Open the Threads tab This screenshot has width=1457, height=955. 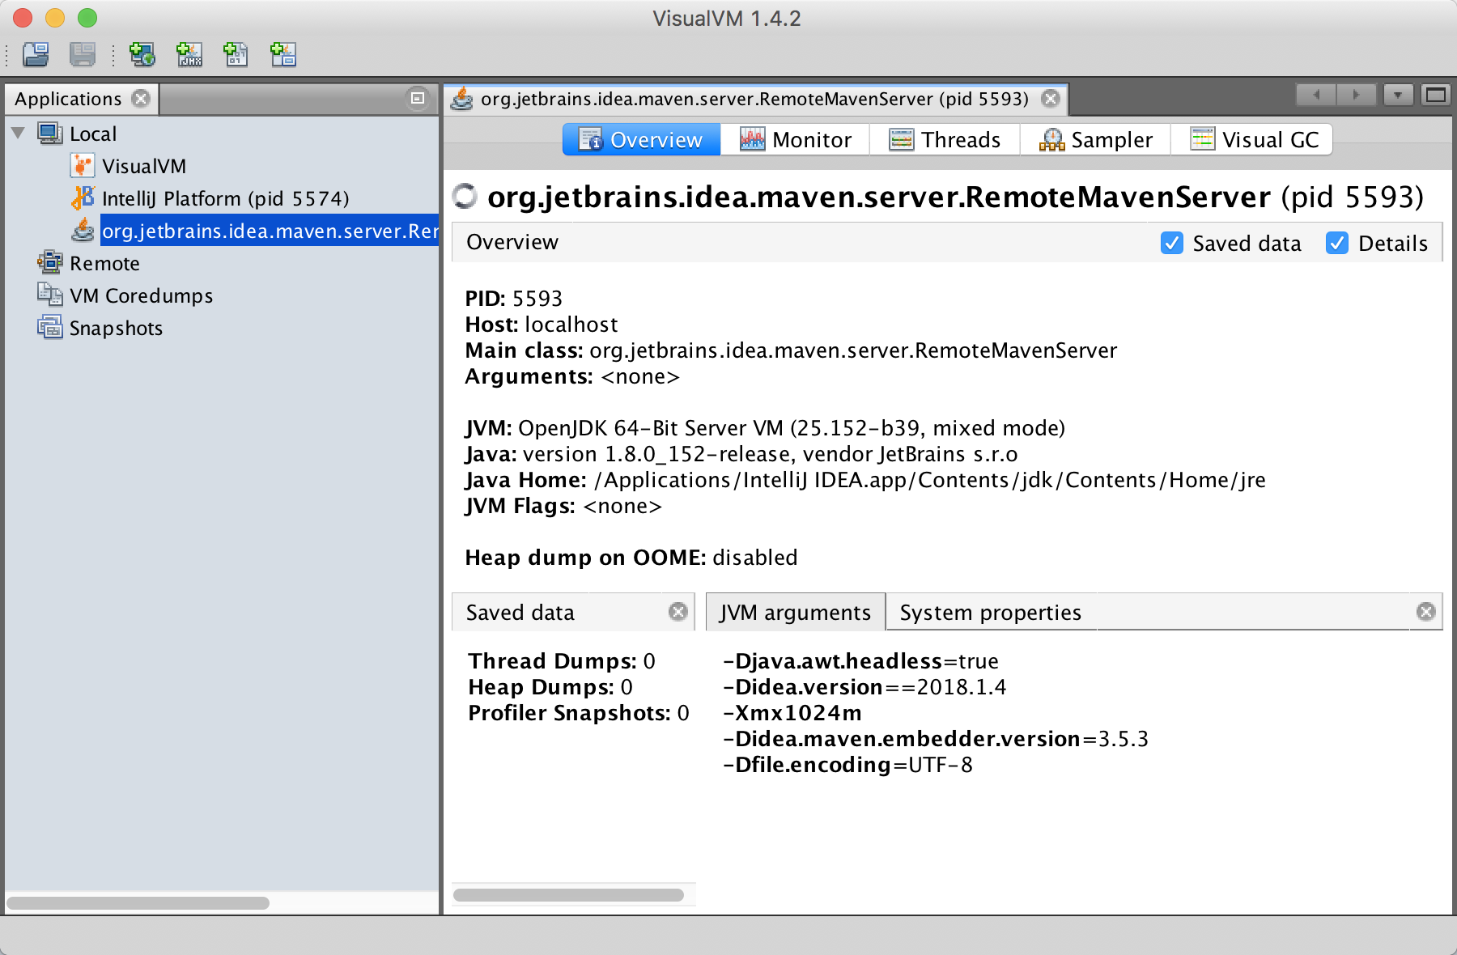[945, 139]
